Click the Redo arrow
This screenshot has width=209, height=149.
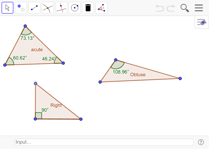(x=171, y=8)
